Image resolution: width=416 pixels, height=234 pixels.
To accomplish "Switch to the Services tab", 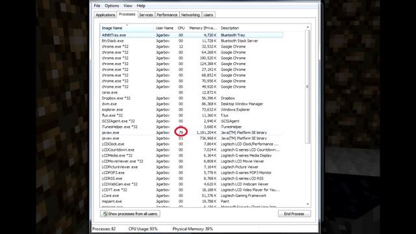I will pos(146,15).
